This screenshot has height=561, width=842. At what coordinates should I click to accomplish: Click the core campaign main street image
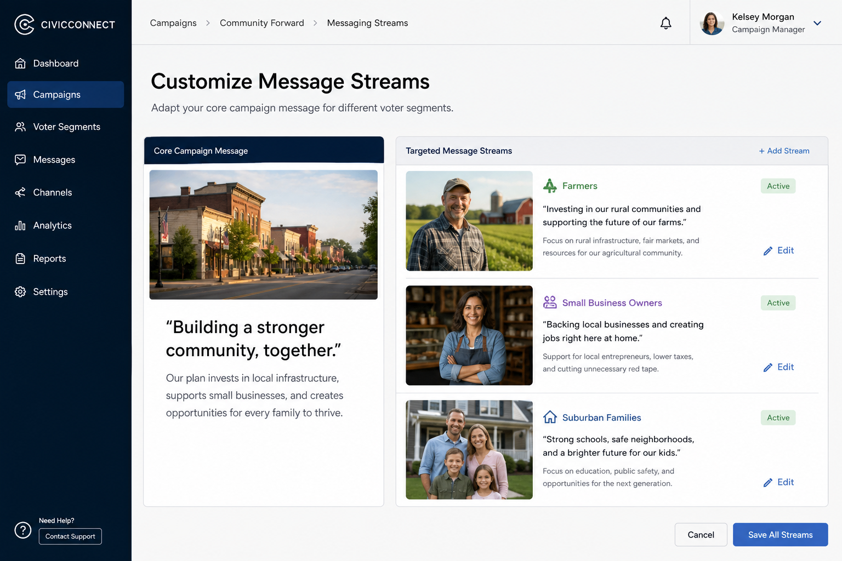[264, 234]
